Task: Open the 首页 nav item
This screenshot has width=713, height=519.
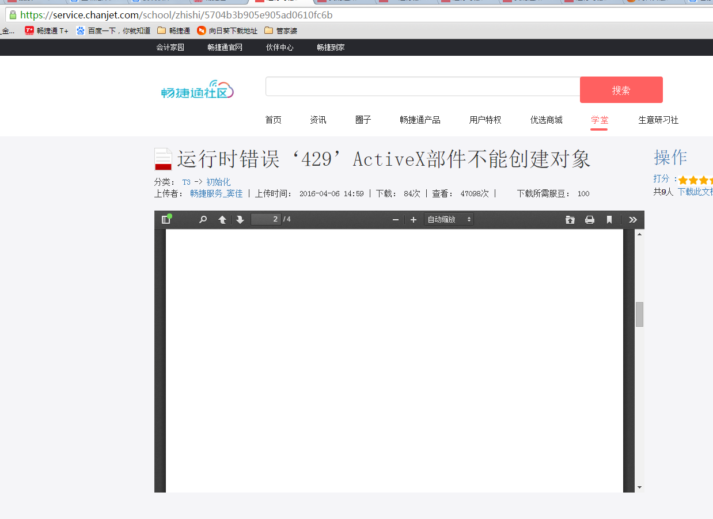Action: click(x=274, y=120)
